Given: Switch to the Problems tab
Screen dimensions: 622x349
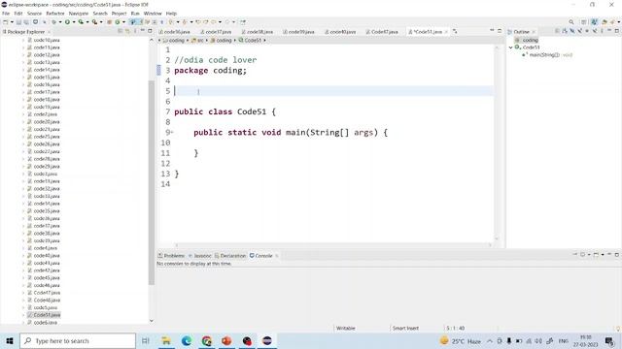Looking at the screenshot, I should [x=171, y=256].
